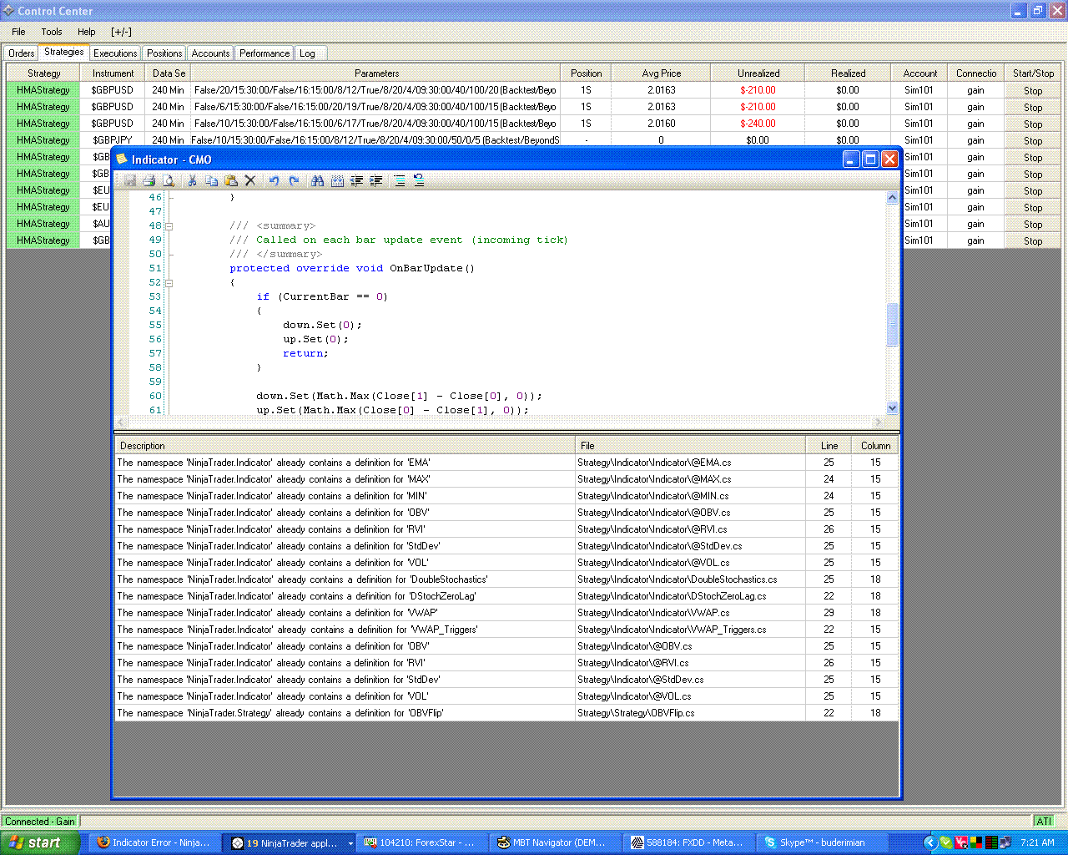Image resolution: width=1068 pixels, height=855 pixels.
Task: Select the error row for 'VWAP_Triggers'
Action: click(506, 630)
